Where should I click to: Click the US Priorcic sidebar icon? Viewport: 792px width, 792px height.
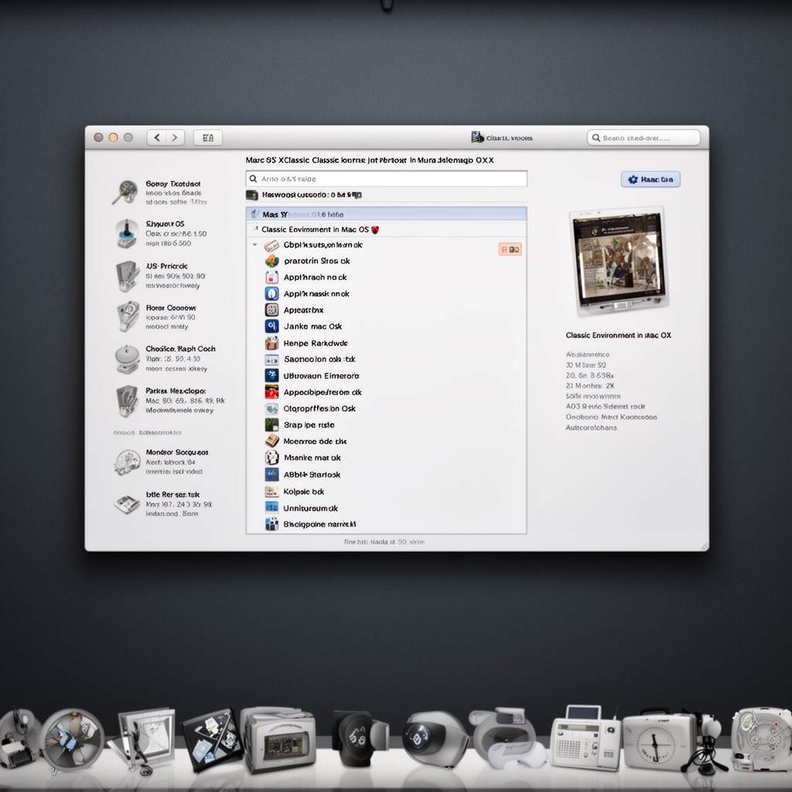click(x=128, y=276)
